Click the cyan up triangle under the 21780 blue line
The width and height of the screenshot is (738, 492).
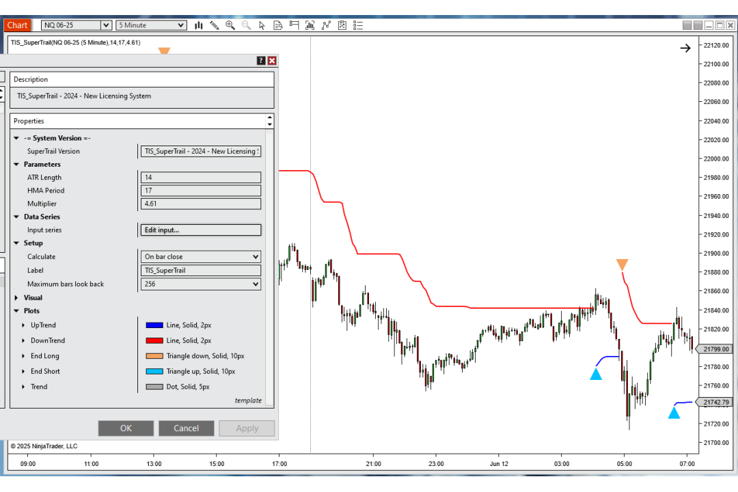[596, 374]
